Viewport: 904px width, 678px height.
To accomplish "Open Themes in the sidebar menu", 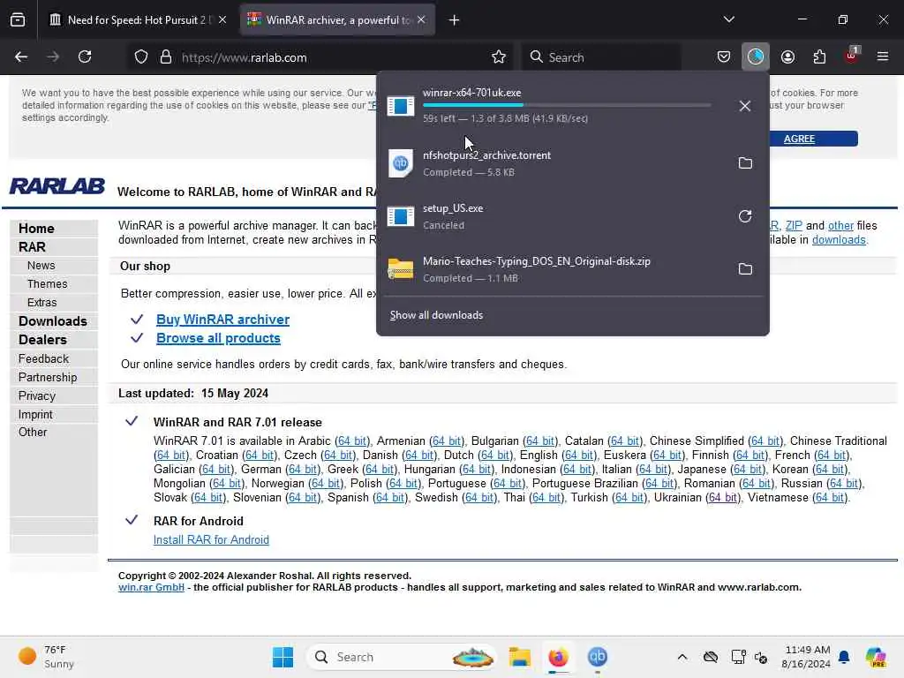I will coord(48,284).
